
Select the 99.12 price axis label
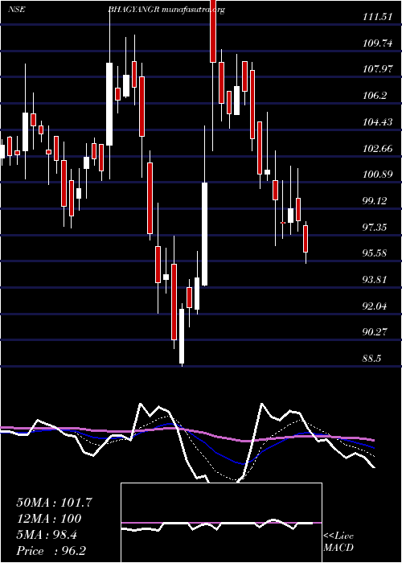tap(375, 201)
